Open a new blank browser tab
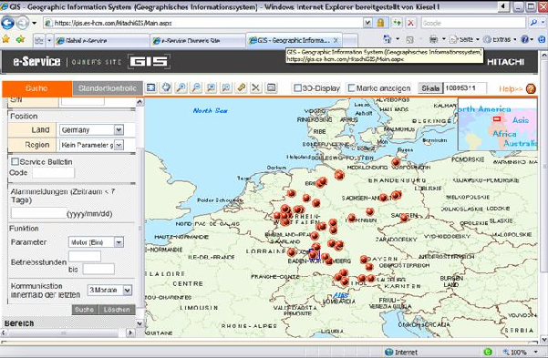The width and height of the screenshot is (548, 358). 350,40
